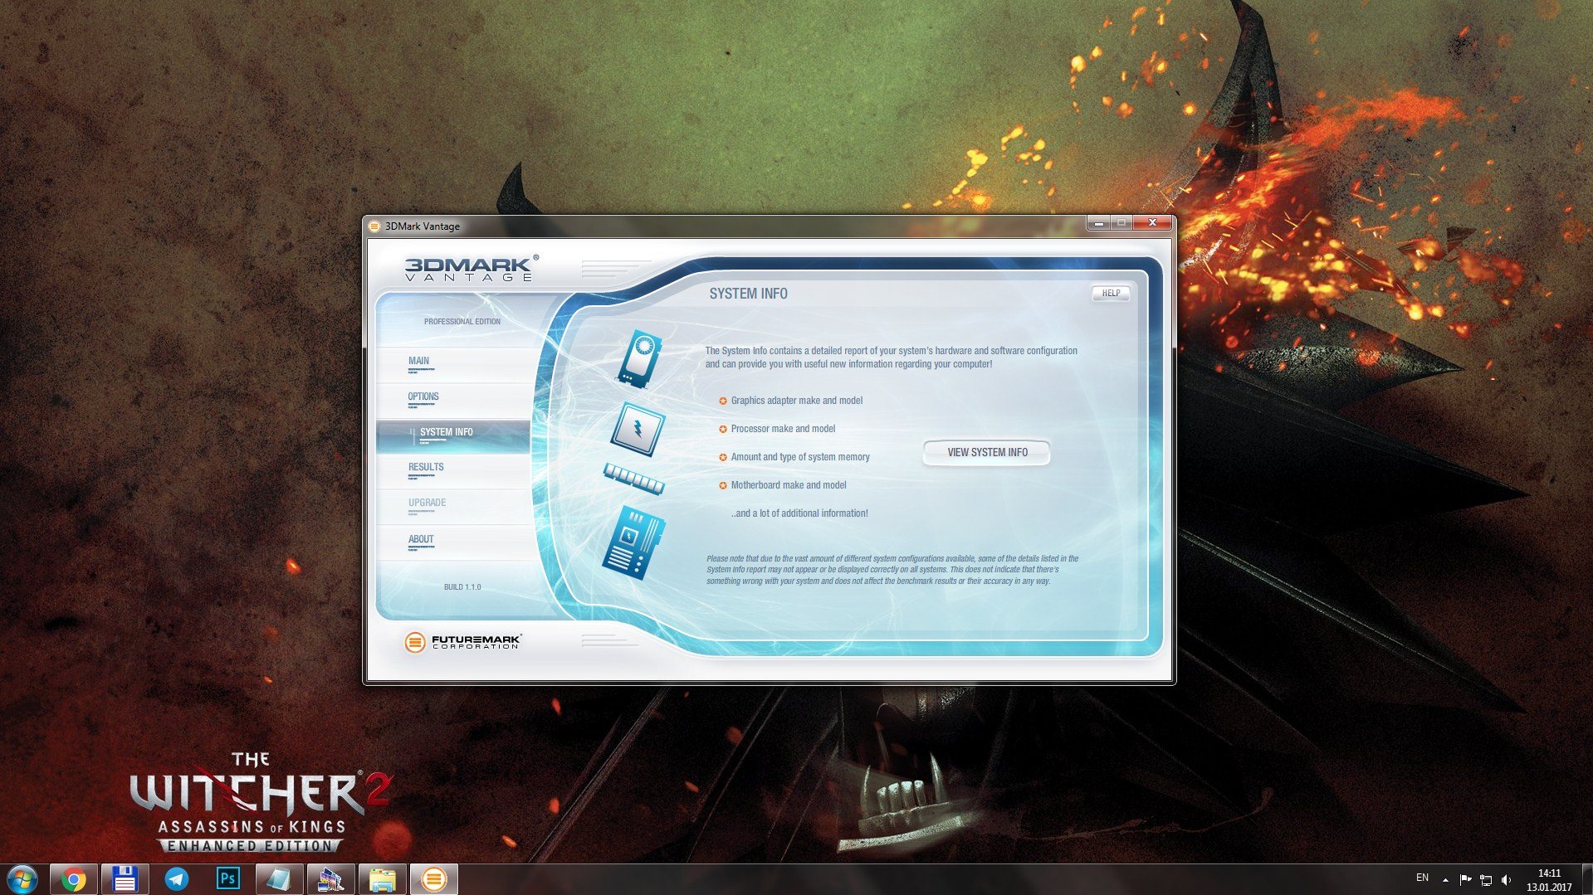Click the RAM memory stick icon
Screen dimensions: 1593x895
pyautogui.click(x=634, y=479)
